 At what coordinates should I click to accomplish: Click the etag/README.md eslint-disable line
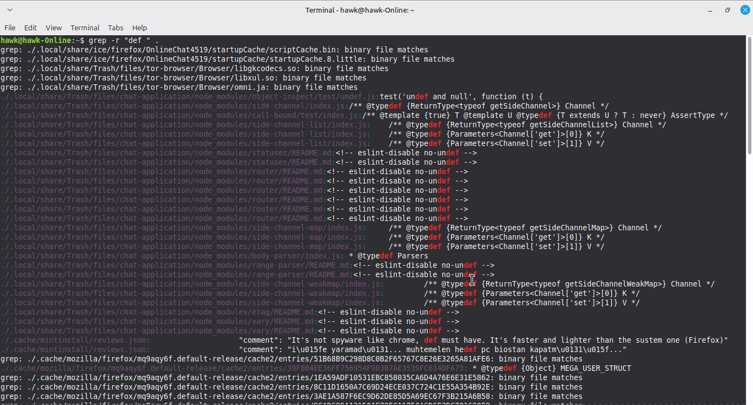(x=229, y=312)
